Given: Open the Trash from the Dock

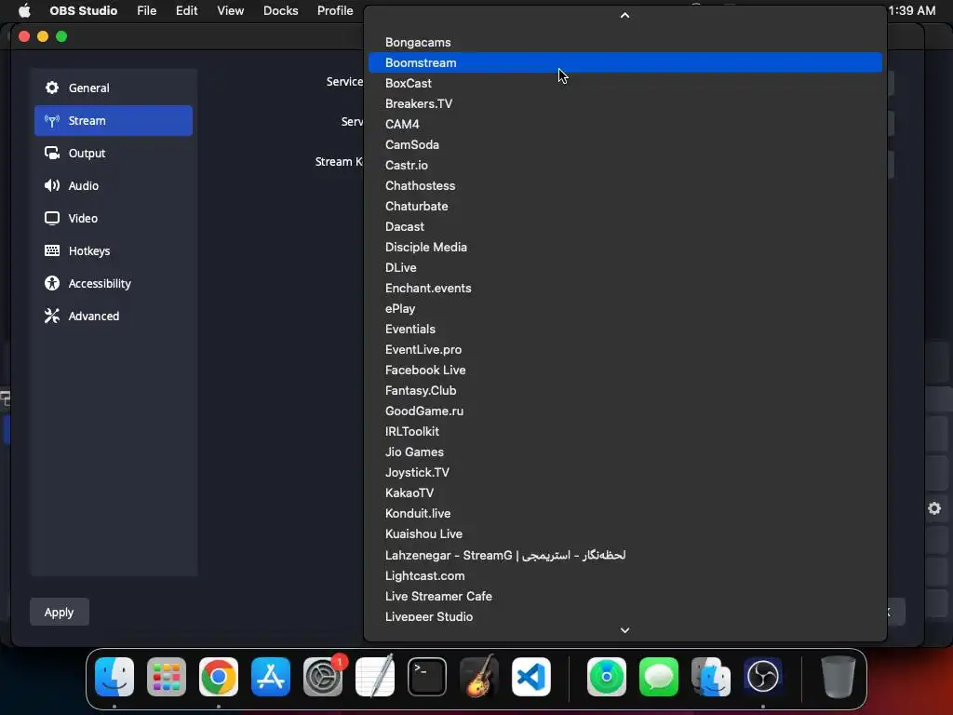Looking at the screenshot, I should tap(839, 676).
